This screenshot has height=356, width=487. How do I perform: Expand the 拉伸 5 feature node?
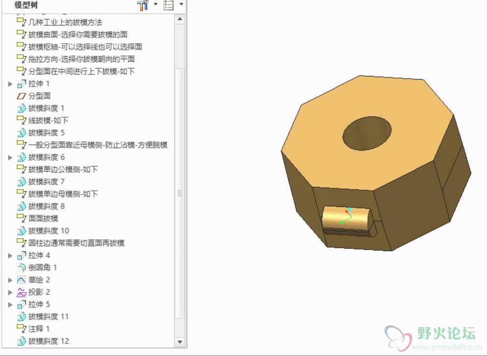point(10,305)
